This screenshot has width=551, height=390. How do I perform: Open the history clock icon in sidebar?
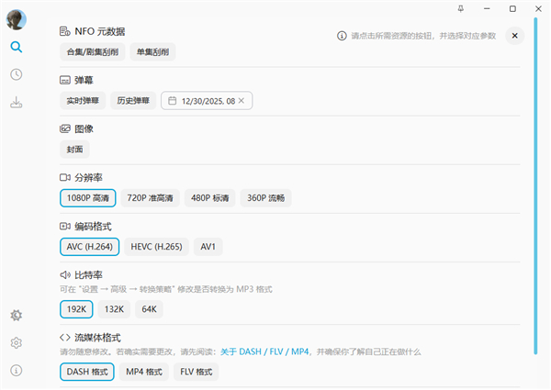[17, 74]
